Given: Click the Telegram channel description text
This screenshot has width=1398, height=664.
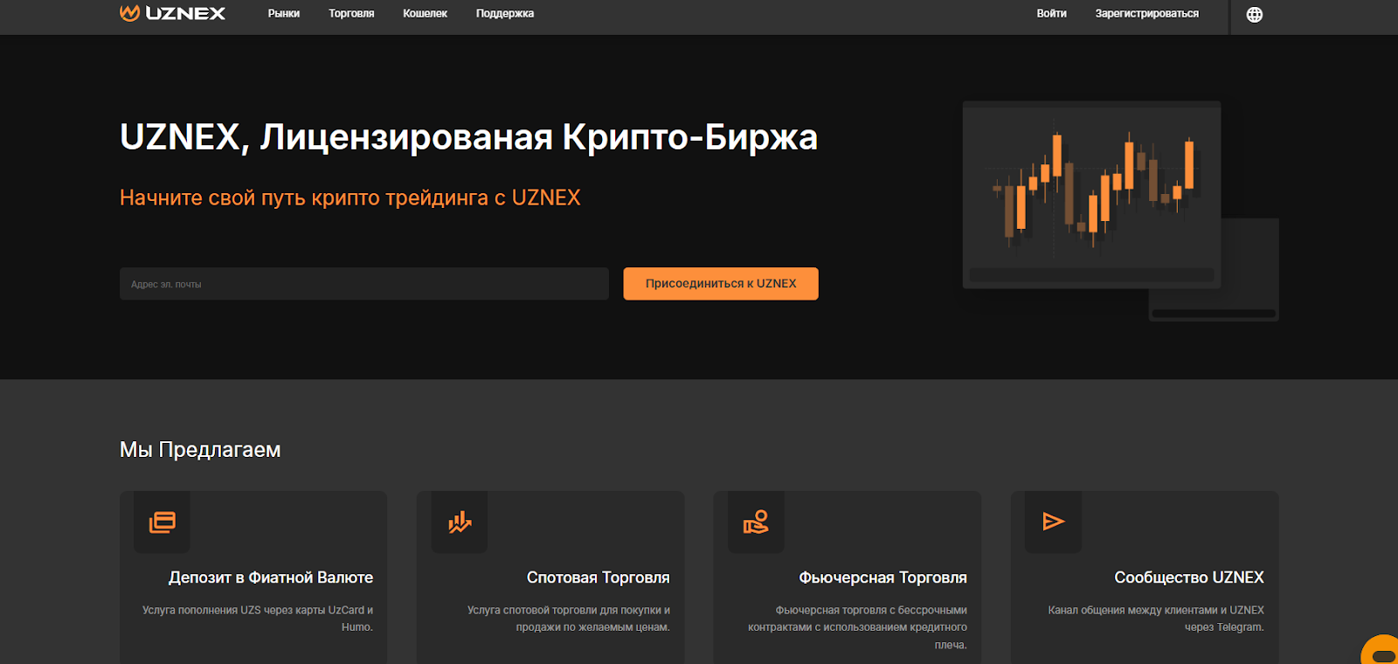Looking at the screenshot, I should (x=1156, y=619).
